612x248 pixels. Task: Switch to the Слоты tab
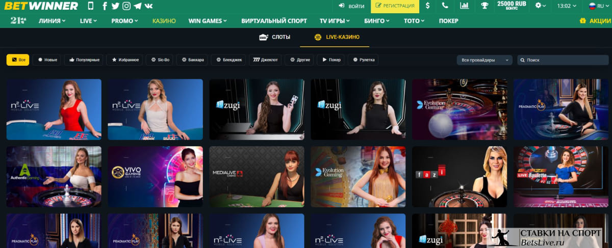tap(275, 37)
